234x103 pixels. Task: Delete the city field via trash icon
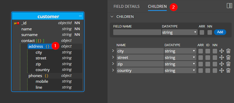coord(228,51)
